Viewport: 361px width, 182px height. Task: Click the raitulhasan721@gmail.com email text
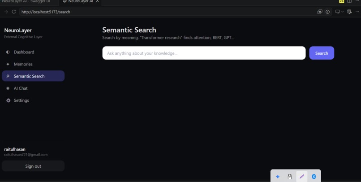26,155
